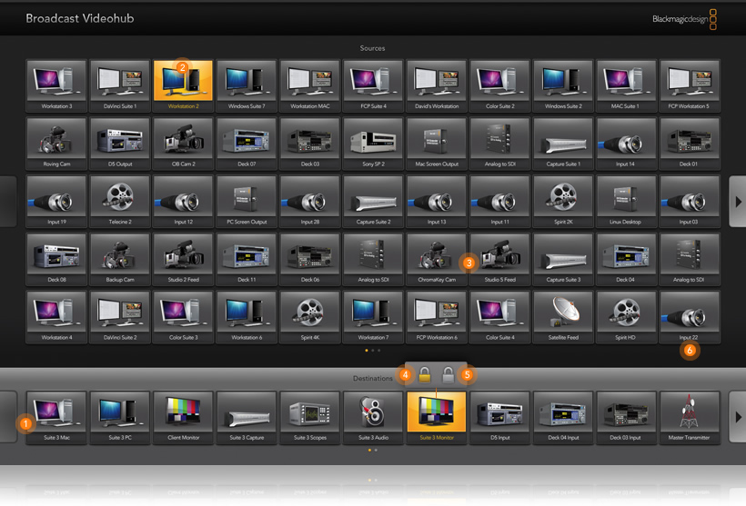Choose David's Workstation source
The image size is (746, 506).
point(437,85)
